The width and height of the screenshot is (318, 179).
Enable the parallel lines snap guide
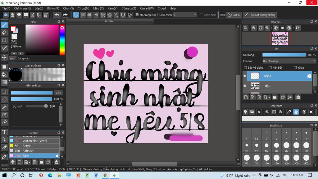click(83, 15)
